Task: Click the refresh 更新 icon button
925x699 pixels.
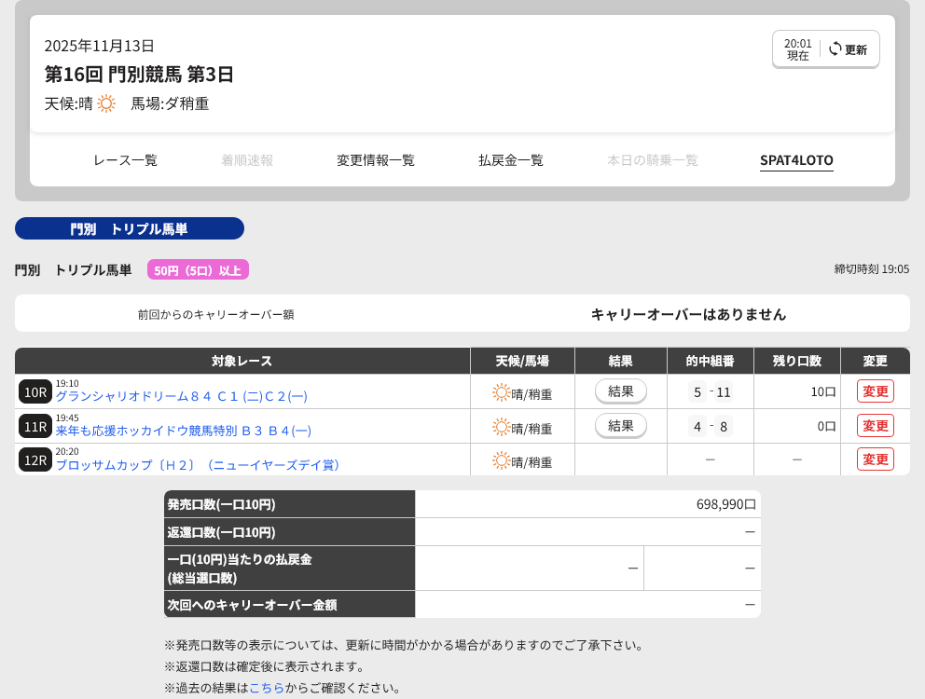Action: [848, 49]
